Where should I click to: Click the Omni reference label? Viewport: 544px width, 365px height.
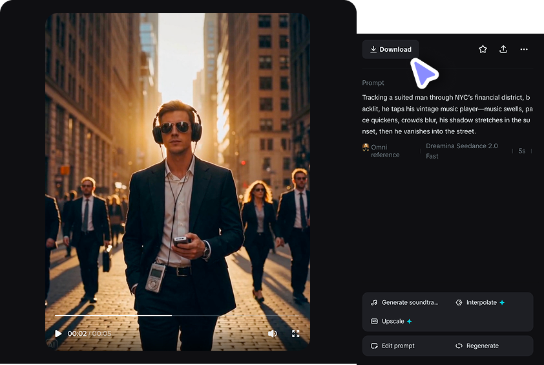(x=385, y=151)
